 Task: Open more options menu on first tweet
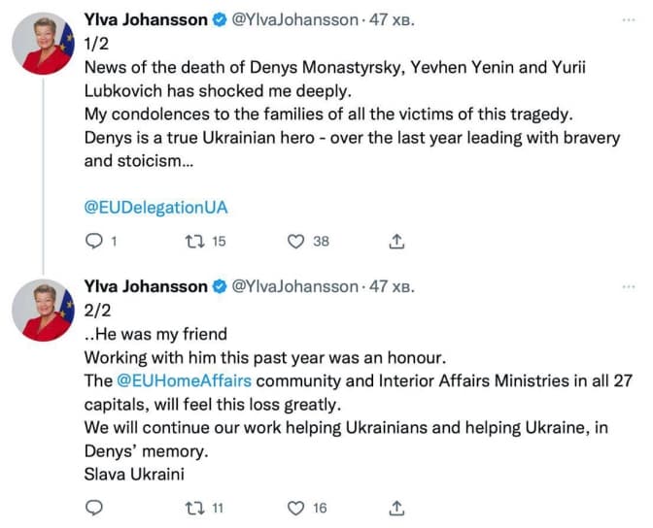click(x=629, y=19)
